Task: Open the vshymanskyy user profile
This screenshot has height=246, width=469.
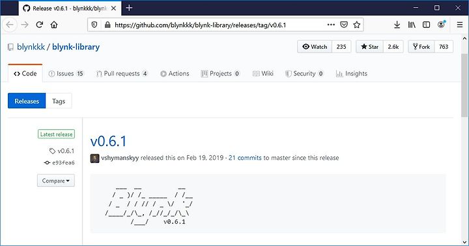Action: pyautogui.click(x=120, y=158)
